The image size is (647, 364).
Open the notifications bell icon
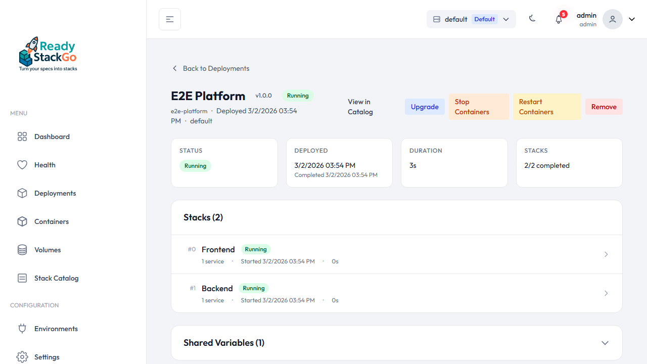point(559,19)
